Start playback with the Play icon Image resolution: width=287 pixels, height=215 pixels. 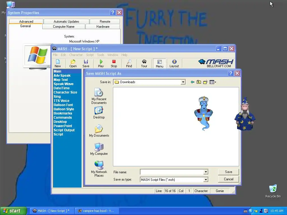pyautogui.click(x=101, y=64)
